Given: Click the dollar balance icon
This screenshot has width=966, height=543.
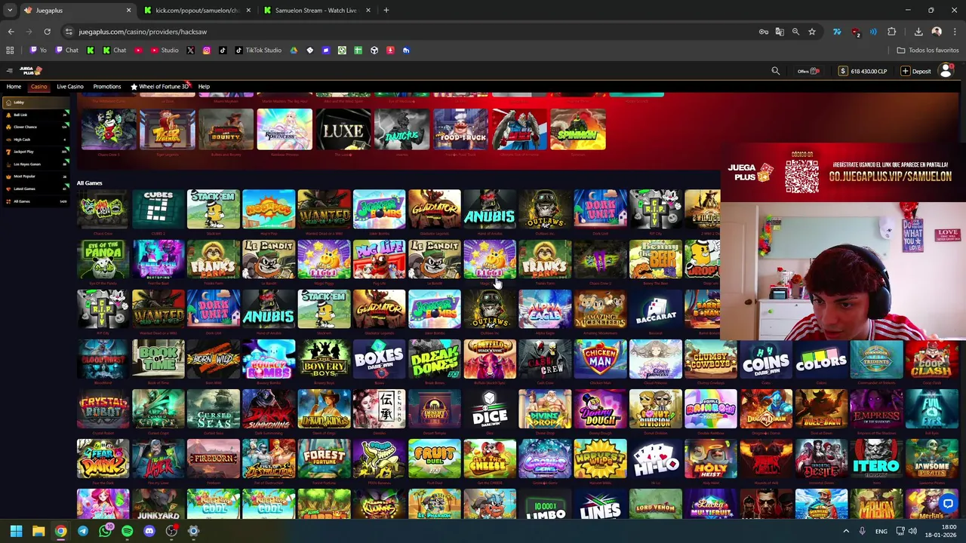Looking at the screenshot, I should pyautogui.click(x=843, y=71).
